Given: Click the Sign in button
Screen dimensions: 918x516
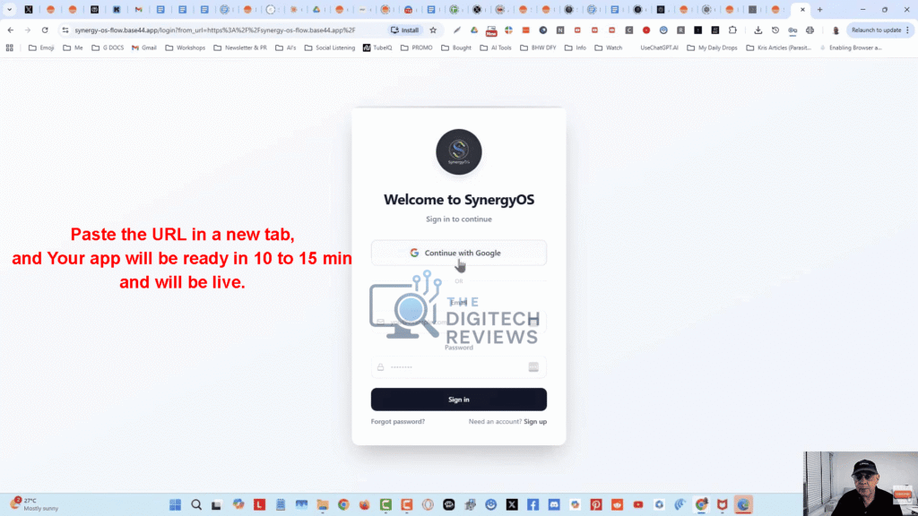Looking at the screenshot, I should [x=458, y=399].
